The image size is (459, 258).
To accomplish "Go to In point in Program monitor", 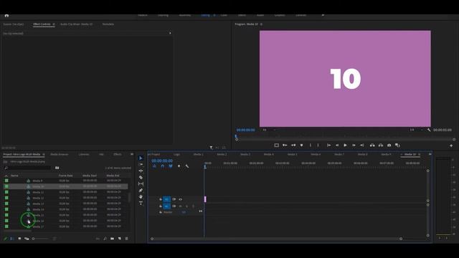I will click(x=328, y=145).
